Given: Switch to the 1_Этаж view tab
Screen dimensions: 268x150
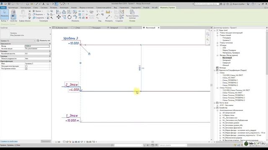Looking at the screenshot, I should pos(76,27).
